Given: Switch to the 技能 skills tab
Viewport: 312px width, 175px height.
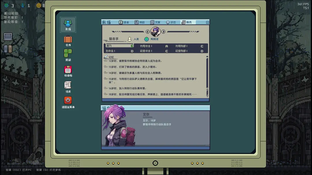Looking at the screenshot, I should tap(140, 22).
